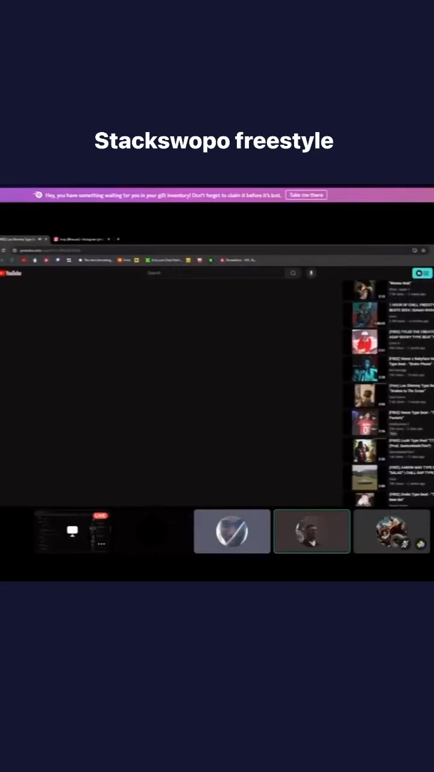434x772 pixels.
Task: Click the 'Take me there' gift banner button
Action: coord(306,195)
